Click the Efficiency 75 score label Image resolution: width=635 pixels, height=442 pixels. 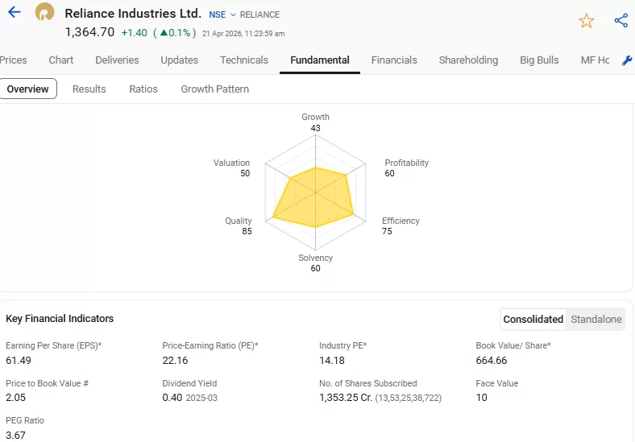[401, 226]
